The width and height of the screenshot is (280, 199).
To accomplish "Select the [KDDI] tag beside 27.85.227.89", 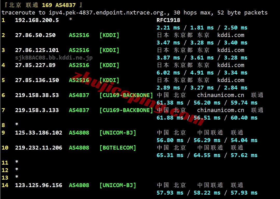I will [109, 65].
